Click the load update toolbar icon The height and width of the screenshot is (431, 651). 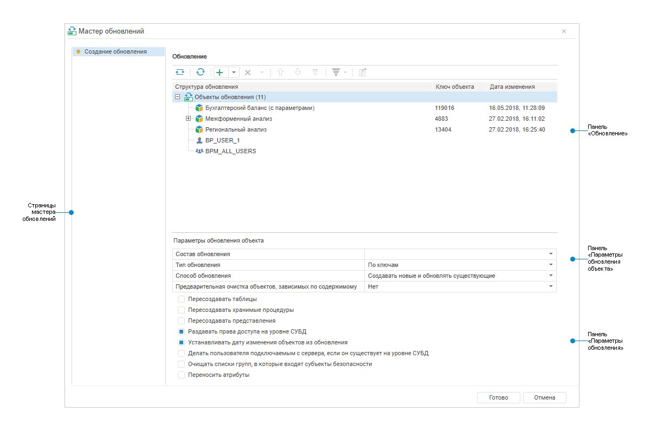(179, 72)
